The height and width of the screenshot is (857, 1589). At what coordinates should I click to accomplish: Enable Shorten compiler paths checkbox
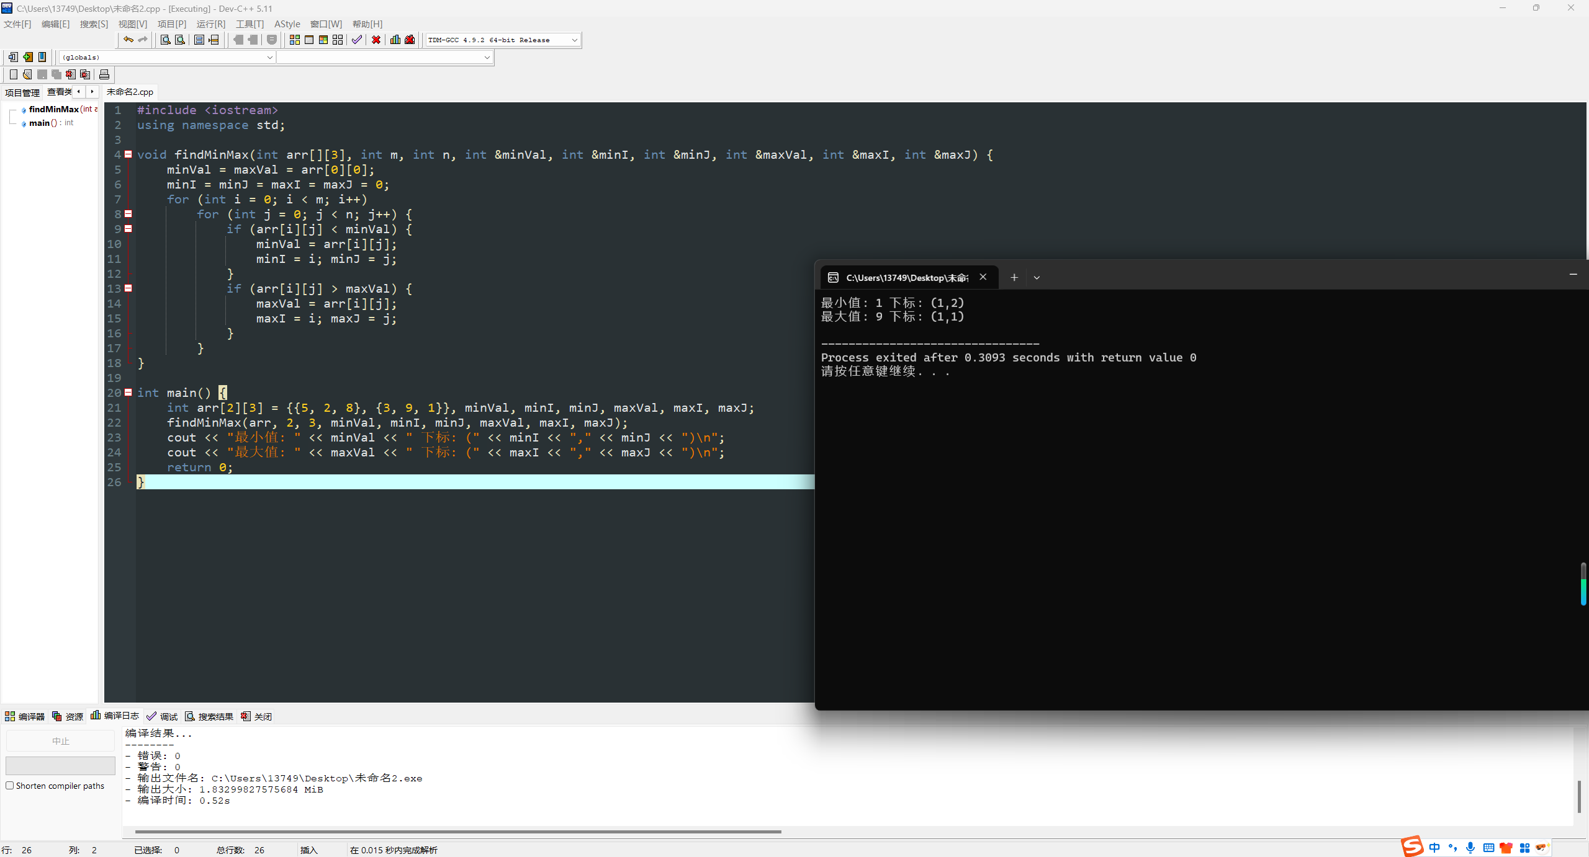coord(10,786)
